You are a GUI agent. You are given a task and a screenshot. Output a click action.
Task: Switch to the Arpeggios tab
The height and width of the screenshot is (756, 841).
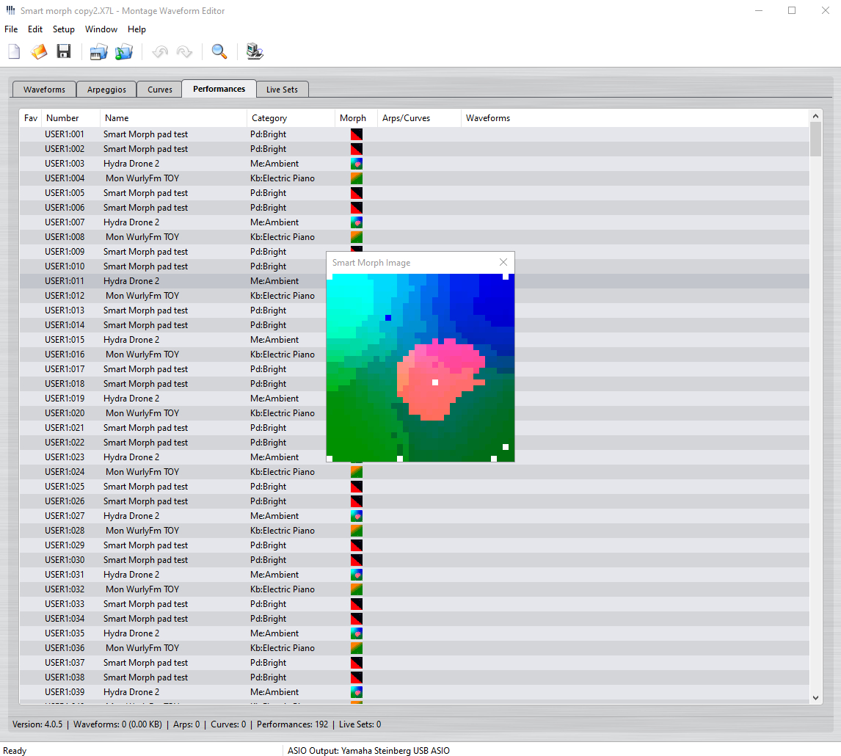106,90
